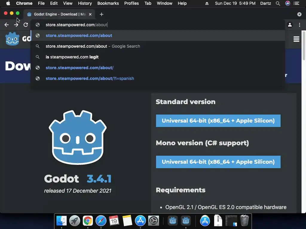Click the eject icon in menu bar

[207, 3]
